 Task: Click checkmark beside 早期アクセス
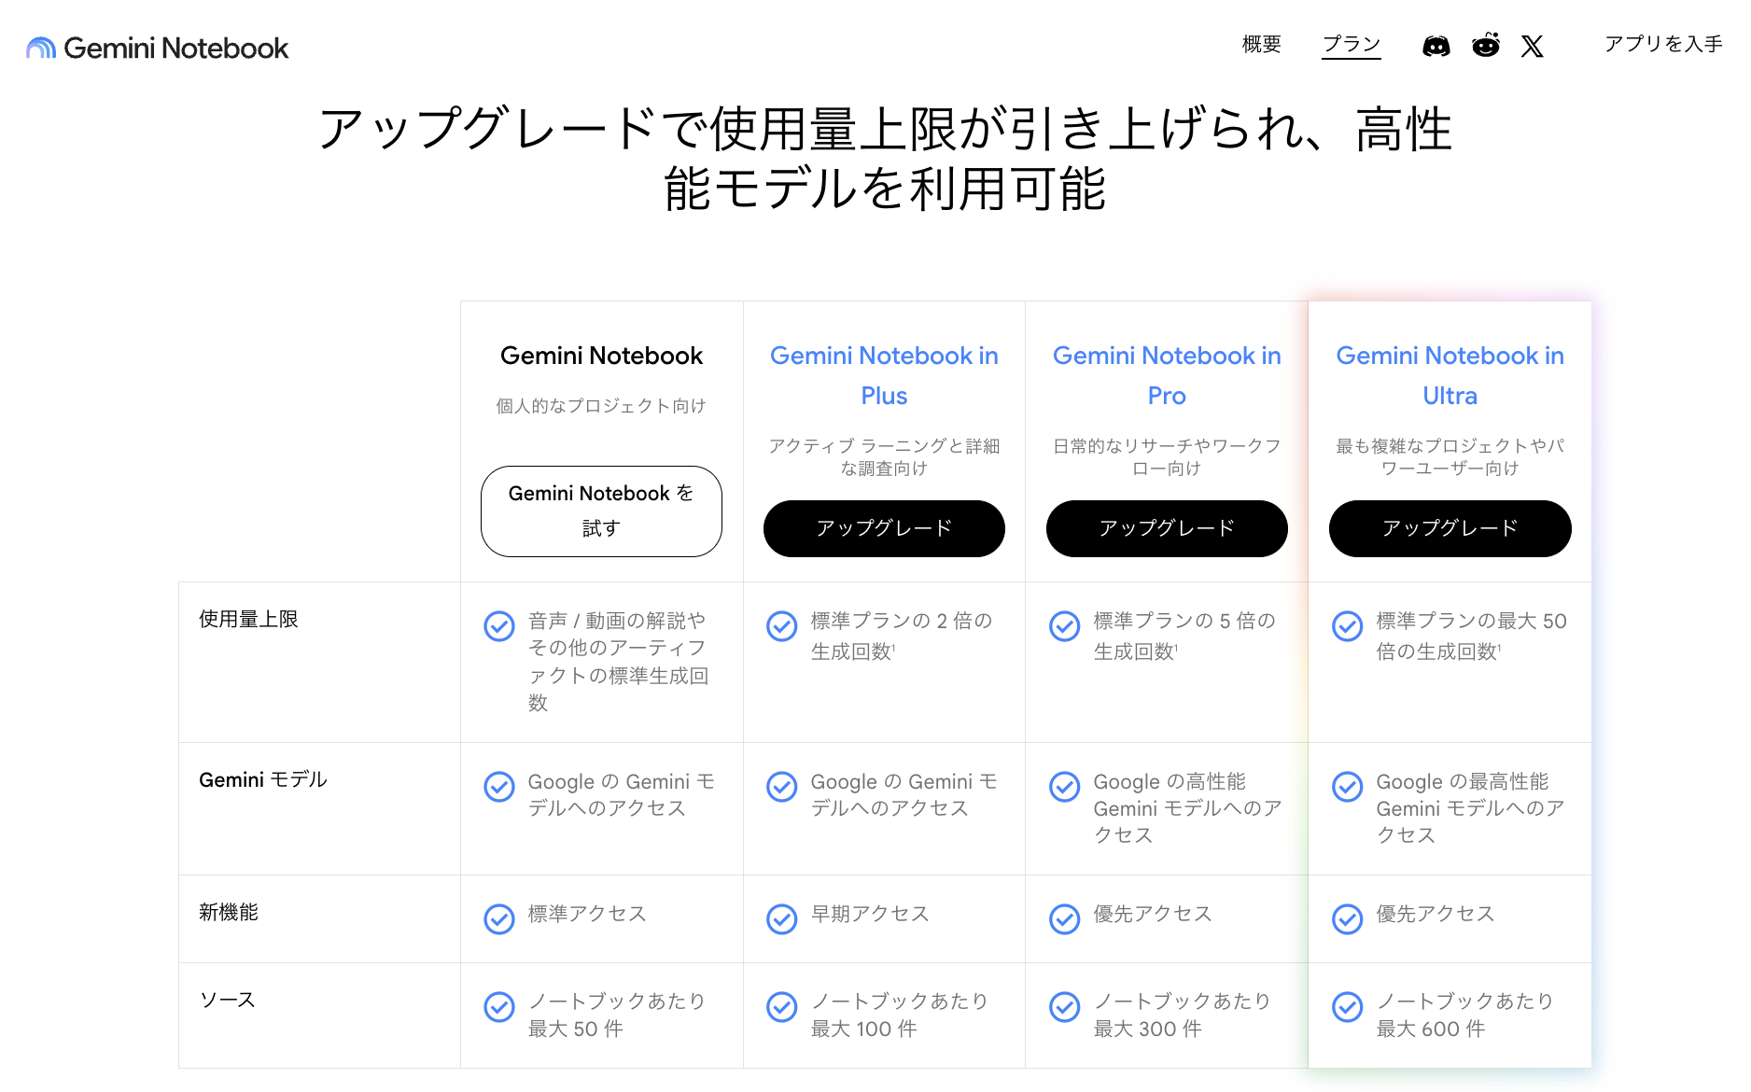[x=782, y=919]
